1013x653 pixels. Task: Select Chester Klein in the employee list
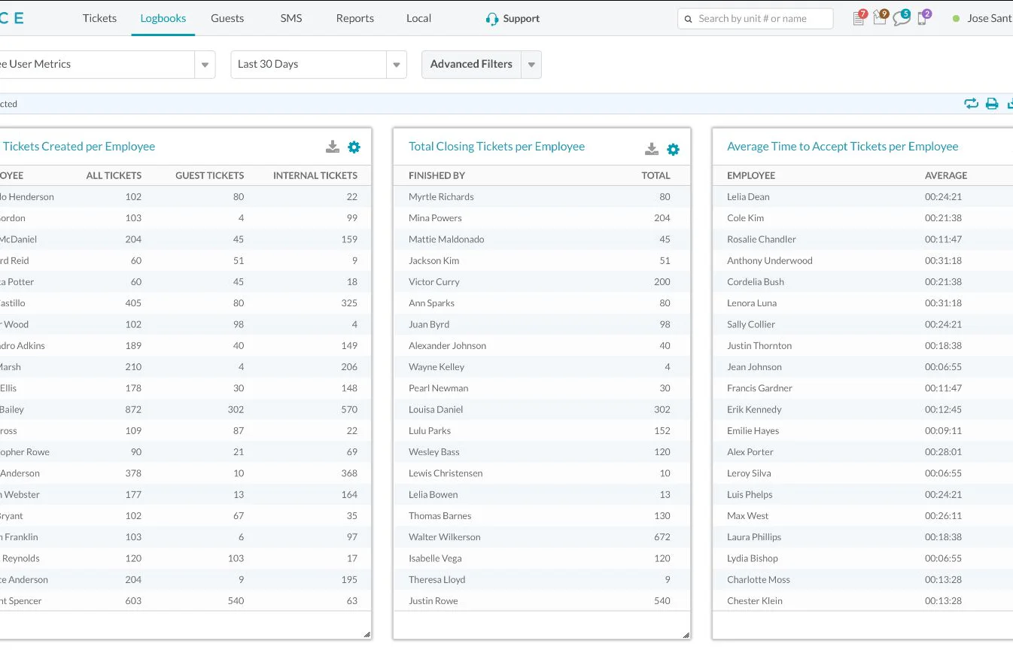(x=755, y=601)
